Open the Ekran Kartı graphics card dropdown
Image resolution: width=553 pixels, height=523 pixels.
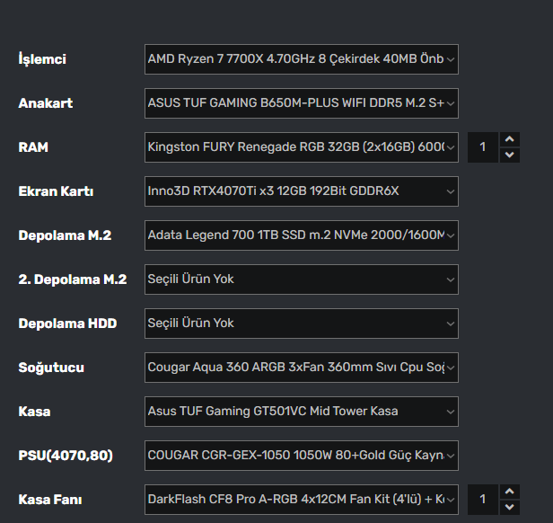click(301, 191)
